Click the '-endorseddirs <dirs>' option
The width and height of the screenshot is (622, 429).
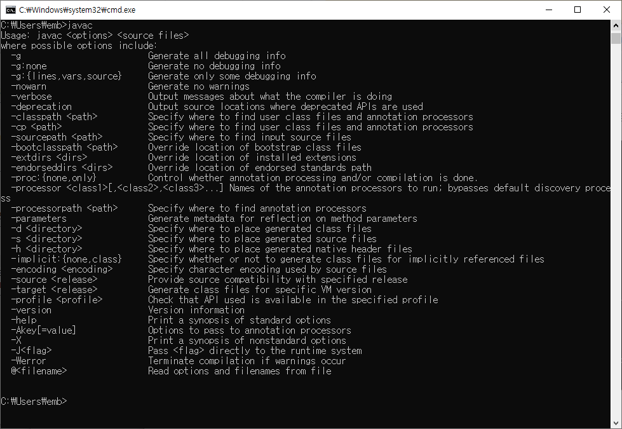click(62, 168)
